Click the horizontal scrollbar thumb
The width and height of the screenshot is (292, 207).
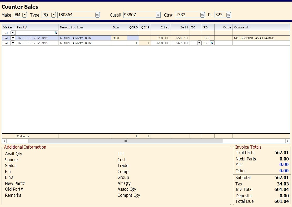pos(126,141)
